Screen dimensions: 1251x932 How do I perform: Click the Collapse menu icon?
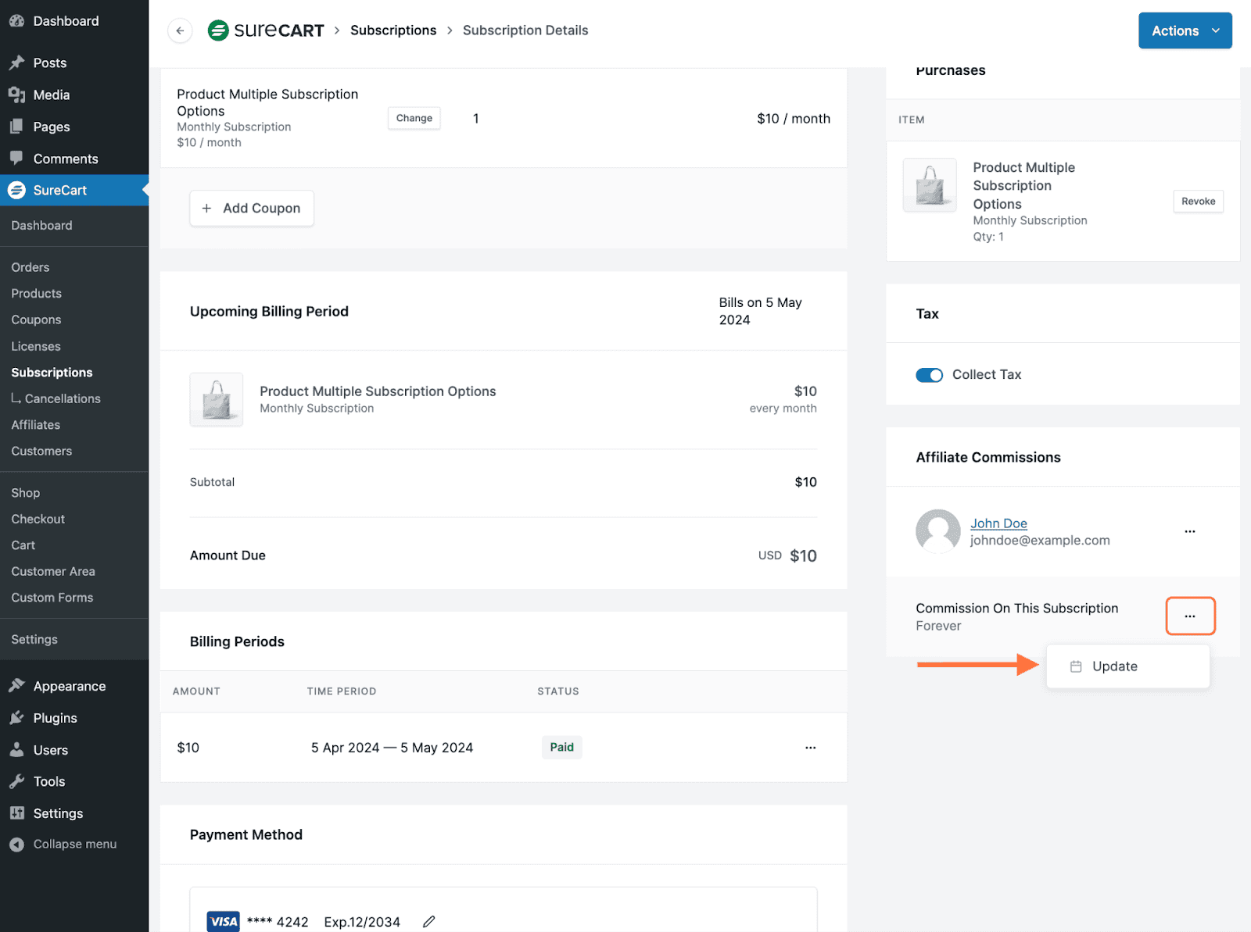pos(16,845)
